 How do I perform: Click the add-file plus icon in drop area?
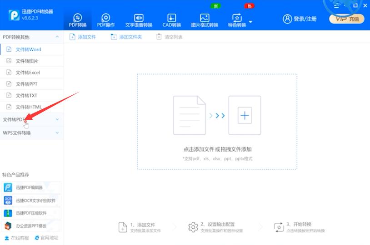click(x=245, y=115)
